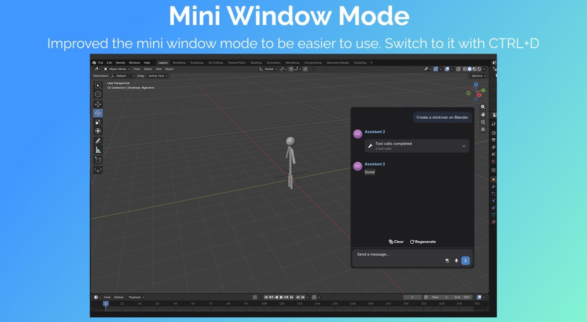The width and height of the screenshot is (587, 322).
Task: Click the microphone icon in chat input
Action: click(456, 261)
